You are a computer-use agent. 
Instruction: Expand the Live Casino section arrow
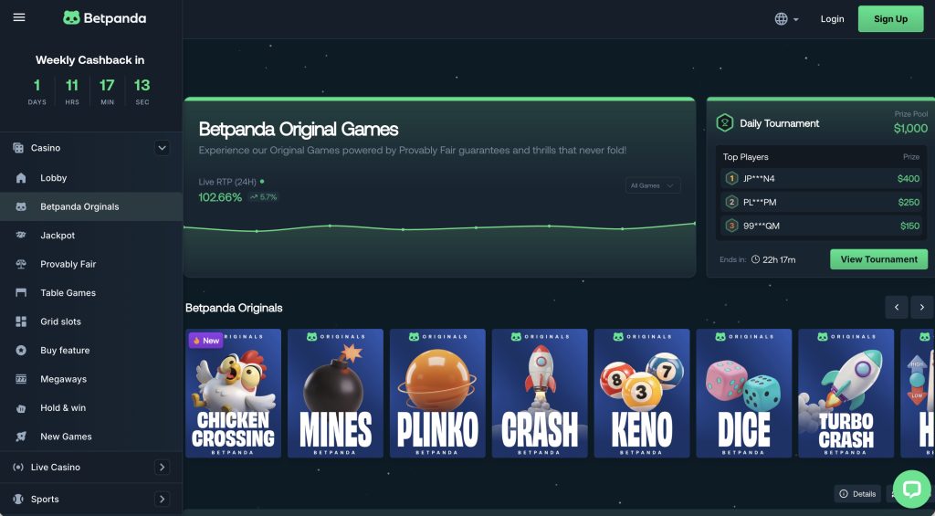pos(162,467)
